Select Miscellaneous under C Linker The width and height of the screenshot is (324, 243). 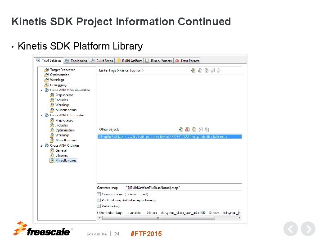66,160
